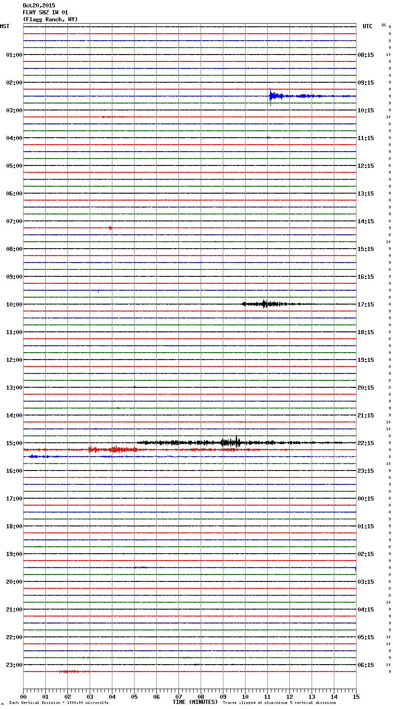Select the 15:00 MST time label
Image resolution: width=393 pixels, height=709 pixels.
tap(14, 443)
